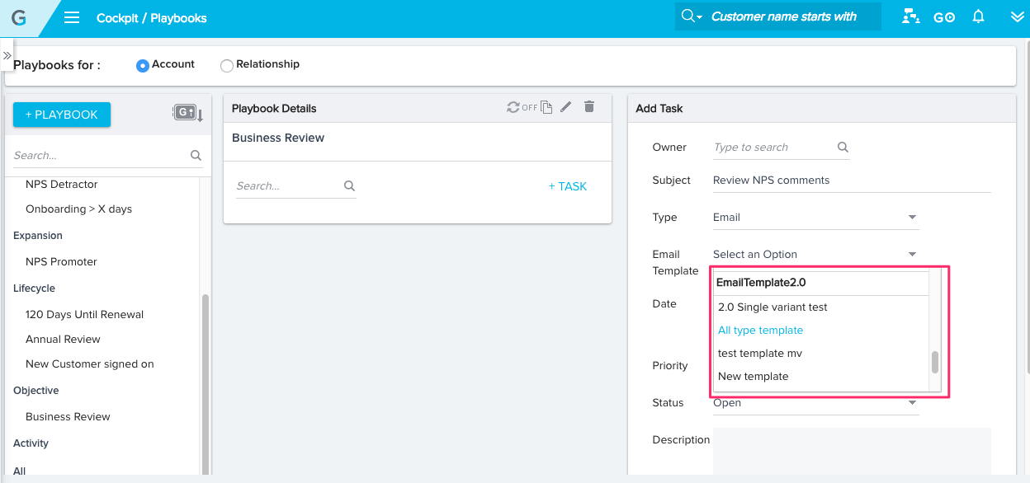Select the Account radio button
Screen dimensions: 1030x483
(142, 65)
